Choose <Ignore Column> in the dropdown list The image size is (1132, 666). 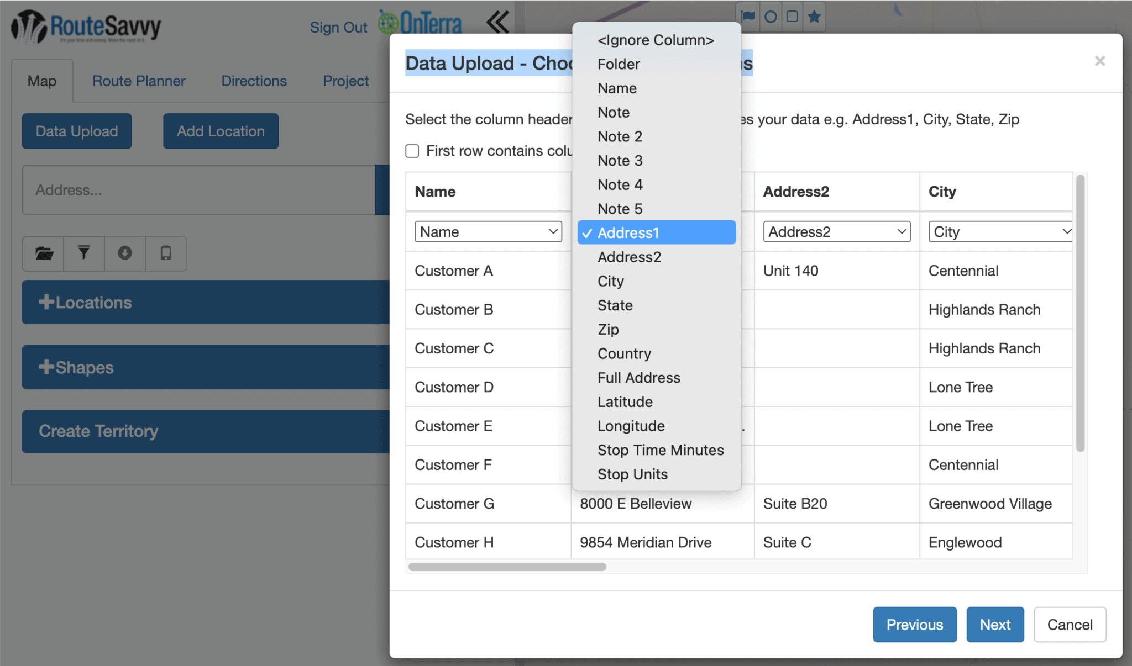click(x=656, y=40)
